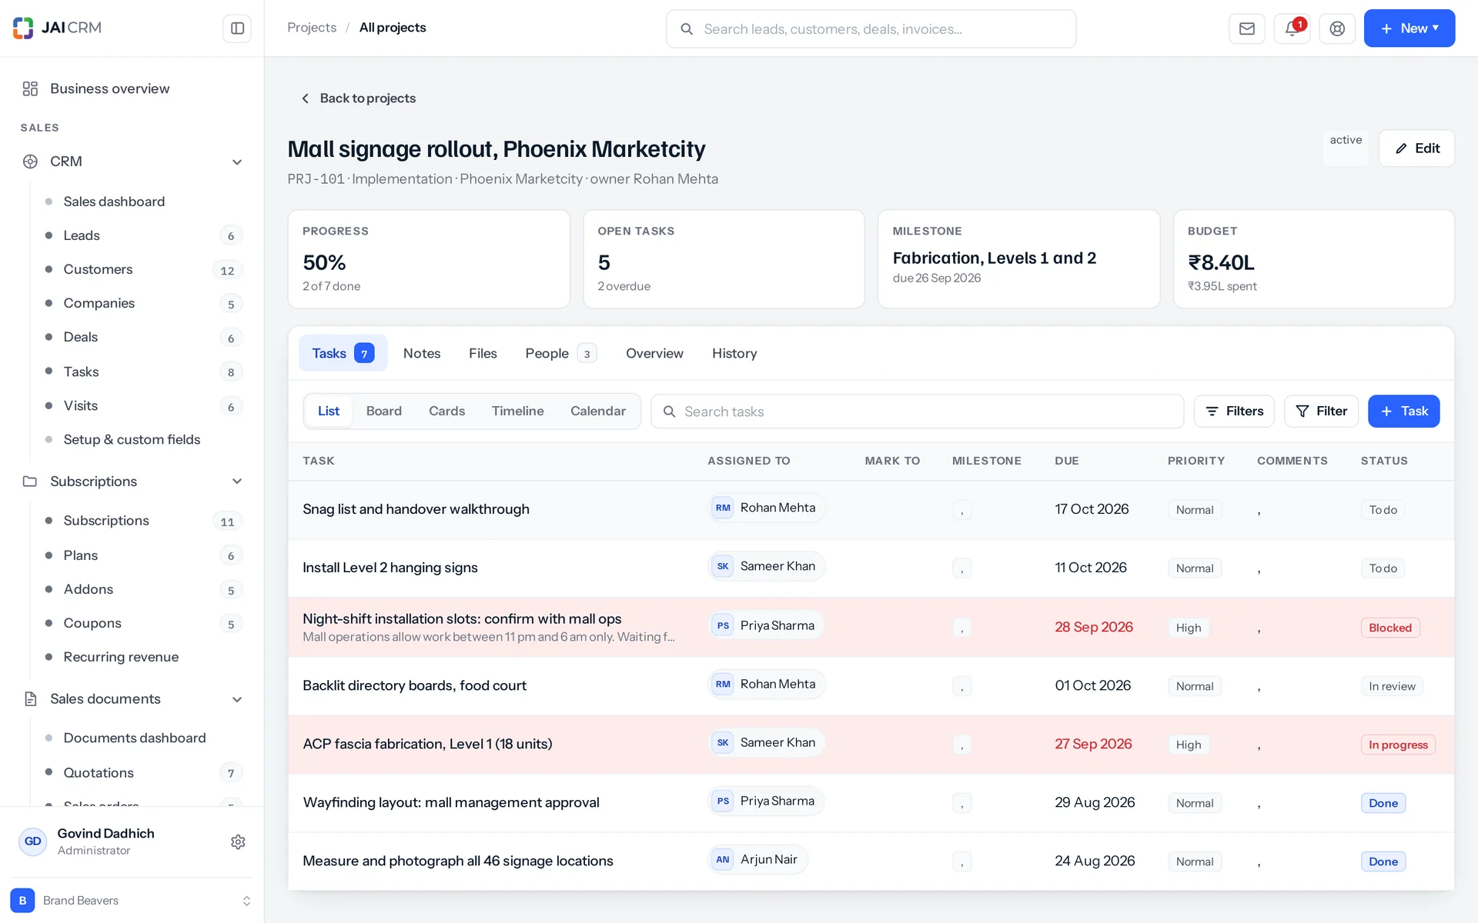Go to Projects breadcrumb link
1478x923 pixels.
[x=312, y=28]
